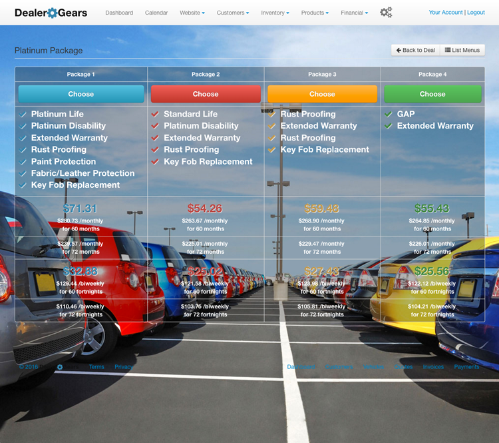
Task: Click the $55.43 price in Package 4
Action: 432,209
